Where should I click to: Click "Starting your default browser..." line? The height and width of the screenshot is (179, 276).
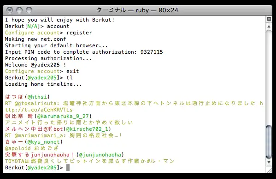(x=56, y=45)
